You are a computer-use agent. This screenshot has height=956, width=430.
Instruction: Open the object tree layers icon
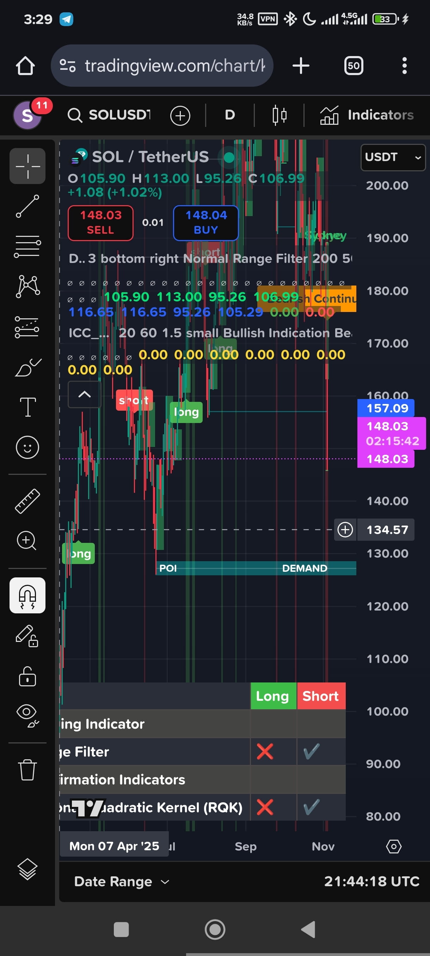[x=27, y=869]
